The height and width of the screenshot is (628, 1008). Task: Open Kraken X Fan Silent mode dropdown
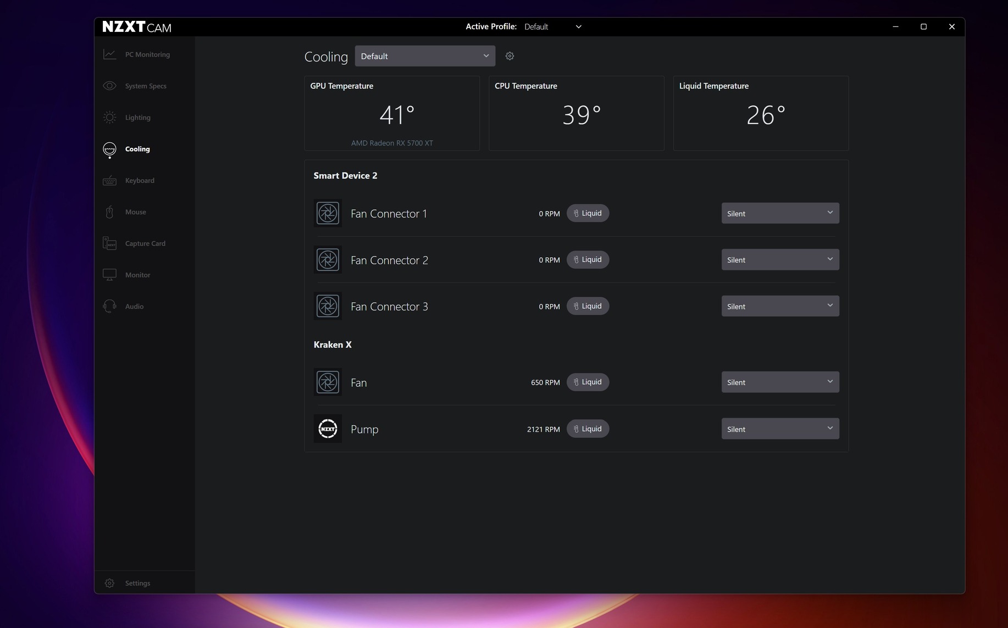(780, 382)
